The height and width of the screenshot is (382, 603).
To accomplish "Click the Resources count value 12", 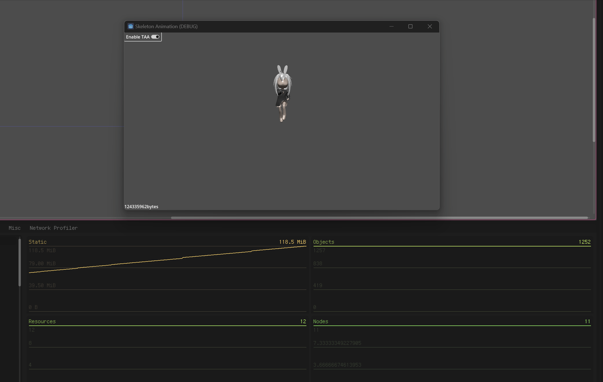I will coord(303,321).
